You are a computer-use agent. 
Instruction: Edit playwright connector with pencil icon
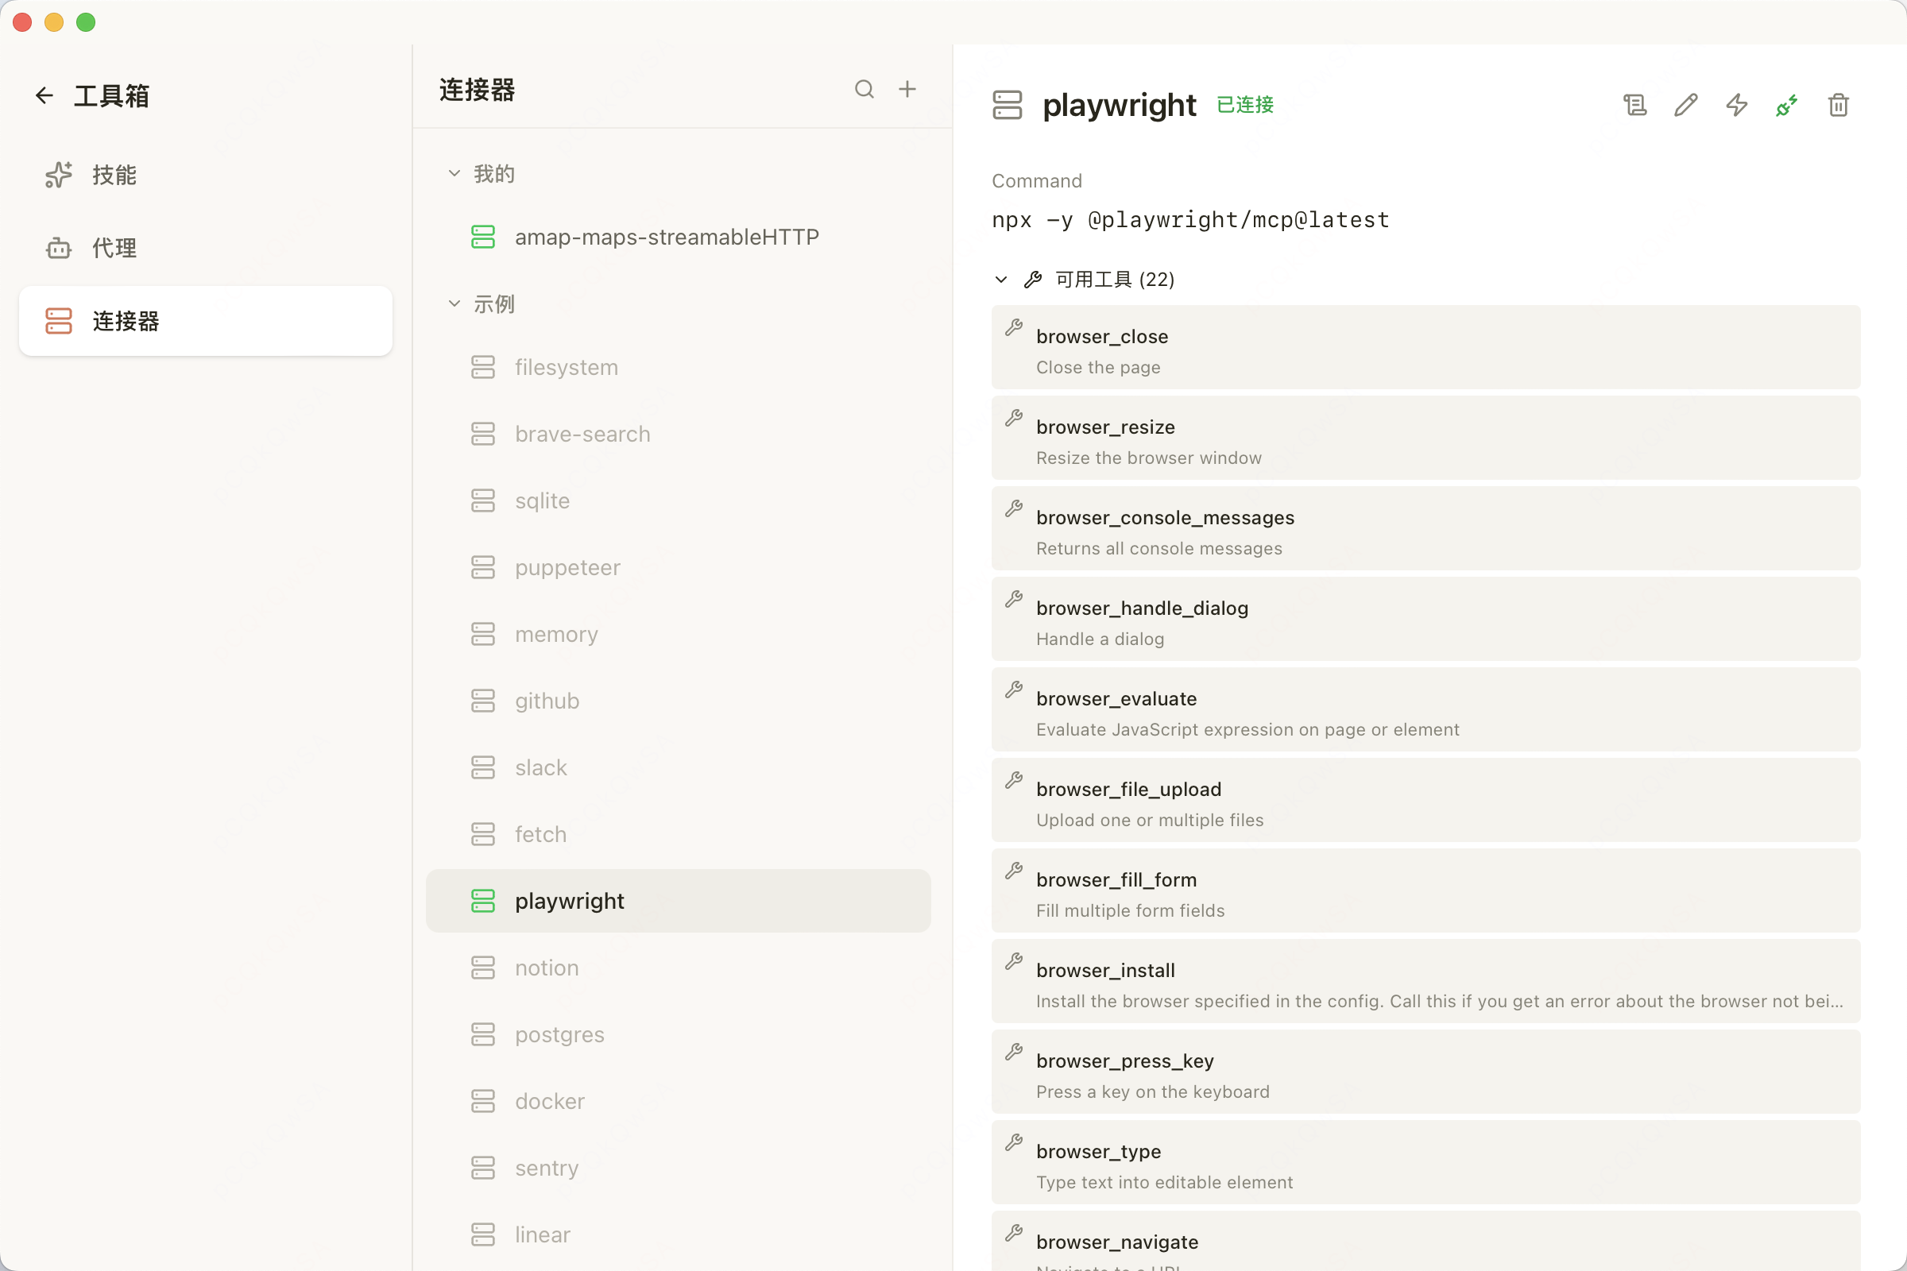[x=1685, y=106]
